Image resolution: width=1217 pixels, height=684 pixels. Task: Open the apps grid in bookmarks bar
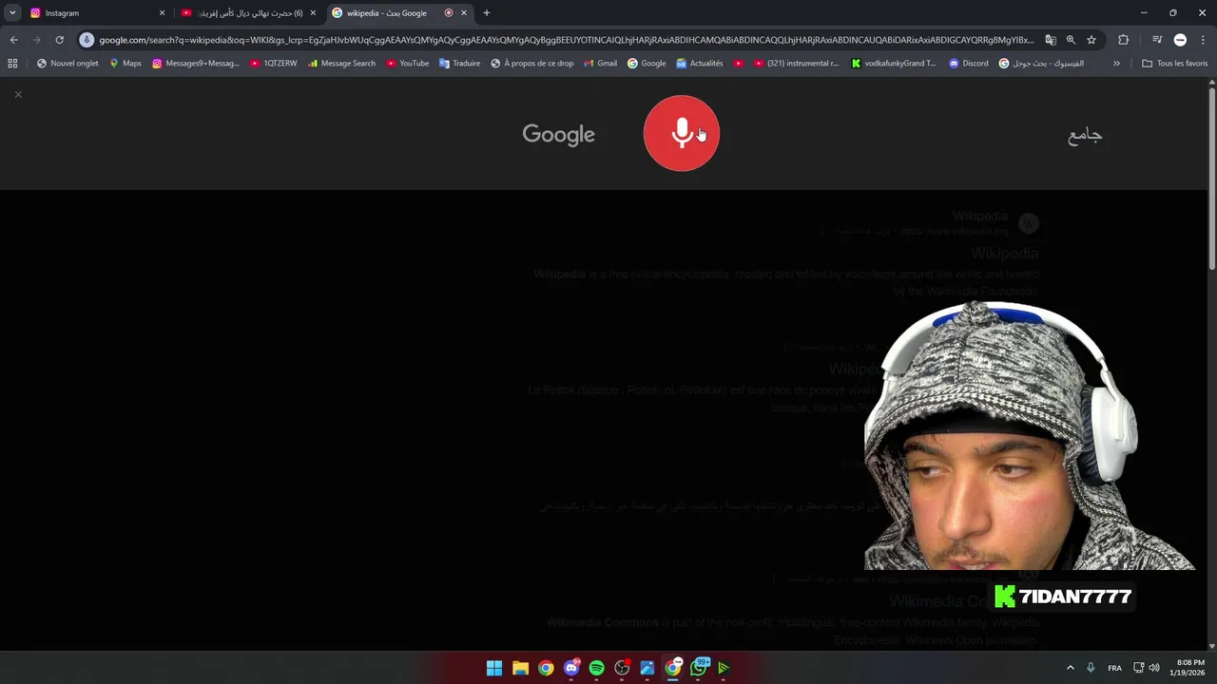pyautogui.click(x=12, y=64)
